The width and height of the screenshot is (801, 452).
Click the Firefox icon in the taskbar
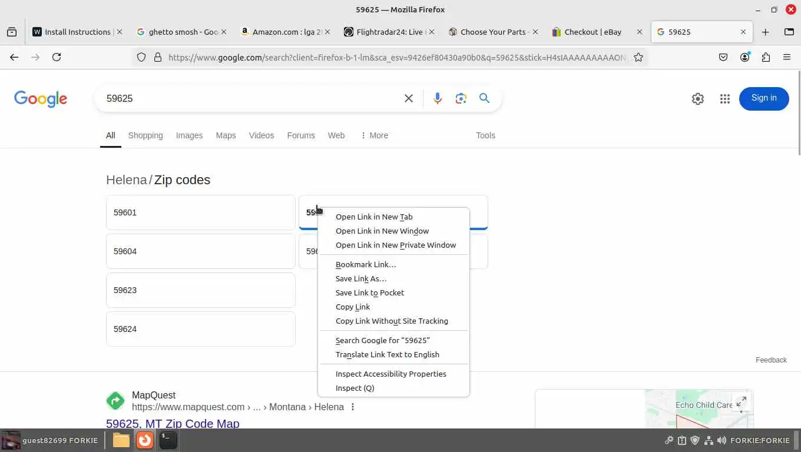[x=145, y=440]
